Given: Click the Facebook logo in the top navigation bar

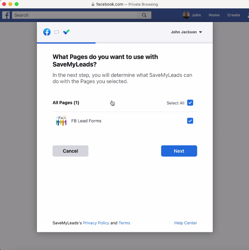Looking at the screenshot, I should pyautogui.click(x=6, y=15).
